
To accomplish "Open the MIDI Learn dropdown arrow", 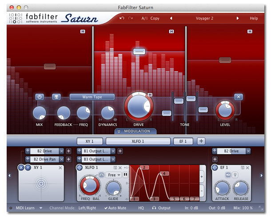I will coord(41,208).
